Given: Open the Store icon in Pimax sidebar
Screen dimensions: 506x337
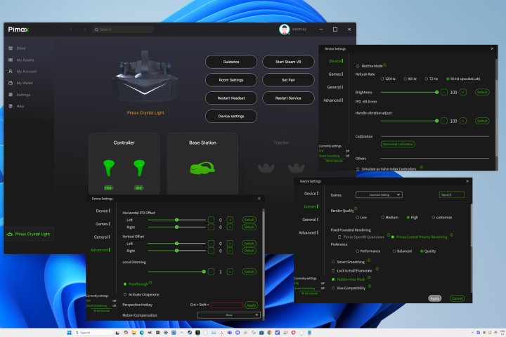Looking at the screenshot, I should [11, 48].
